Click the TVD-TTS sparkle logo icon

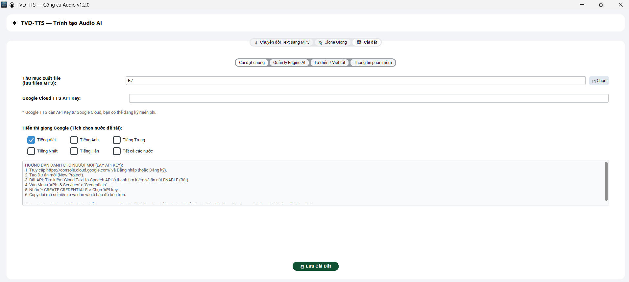coord(14,23)
